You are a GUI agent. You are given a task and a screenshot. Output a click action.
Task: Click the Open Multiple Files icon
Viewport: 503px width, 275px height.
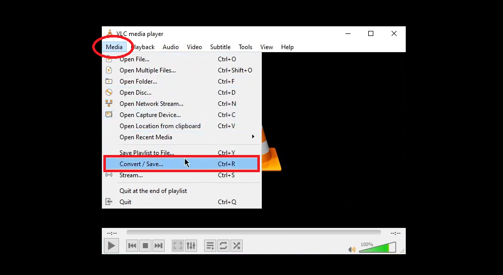tap(109, 70)
